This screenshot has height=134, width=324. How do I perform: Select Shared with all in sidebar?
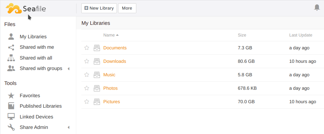point(36,58)
